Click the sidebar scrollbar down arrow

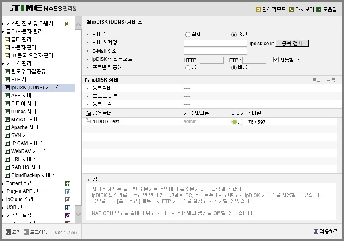(78, 214)
